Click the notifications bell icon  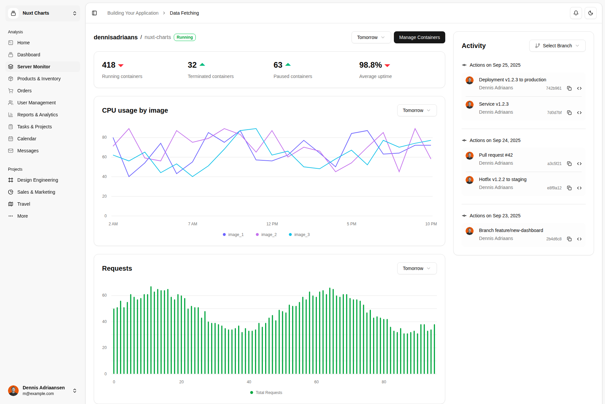[x=576, y=13]
